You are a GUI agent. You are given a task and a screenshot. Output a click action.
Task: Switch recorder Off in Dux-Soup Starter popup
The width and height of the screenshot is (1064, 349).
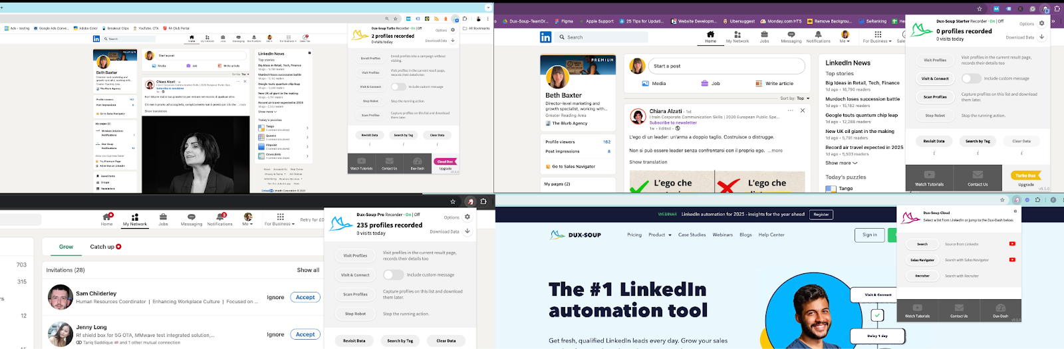tap(1001, 21)
